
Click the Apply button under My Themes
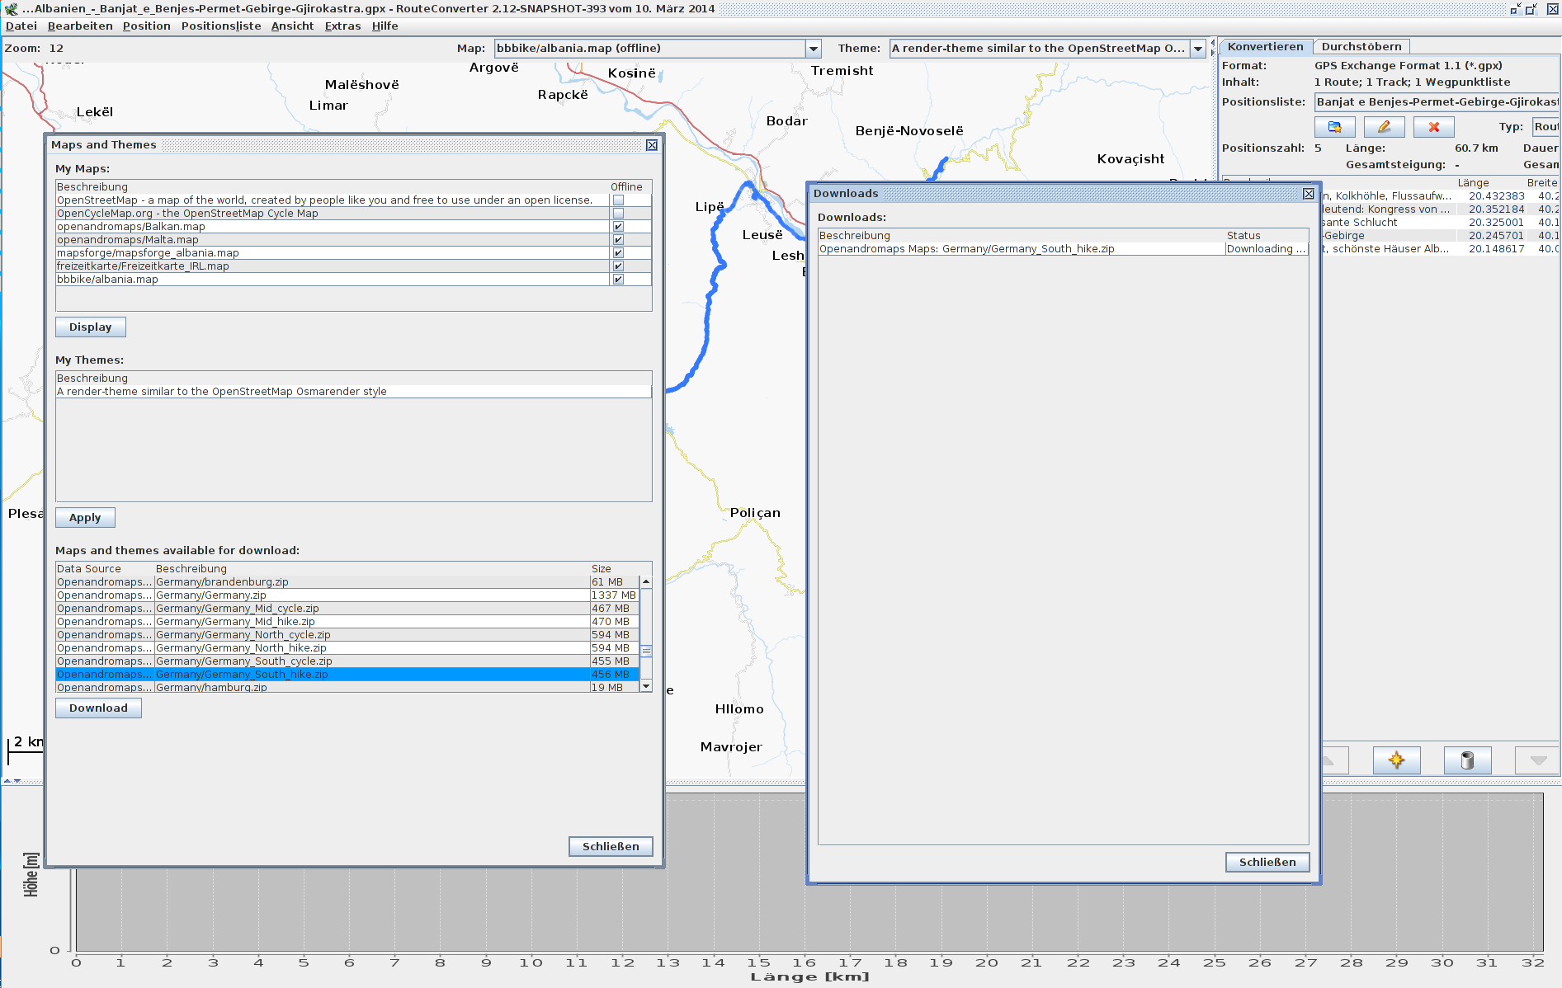[85, 518]
